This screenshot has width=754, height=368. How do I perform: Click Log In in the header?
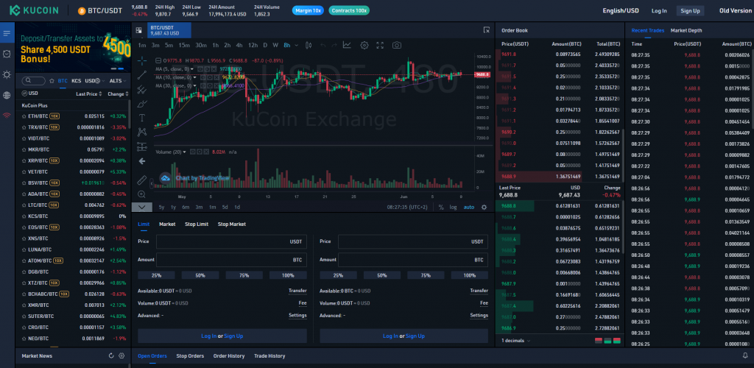[x=659, y=10]
